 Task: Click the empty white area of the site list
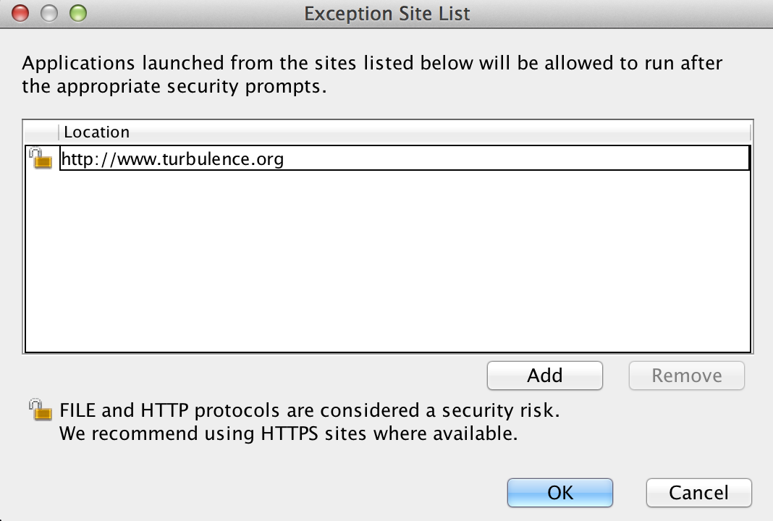tap(387, 261)
